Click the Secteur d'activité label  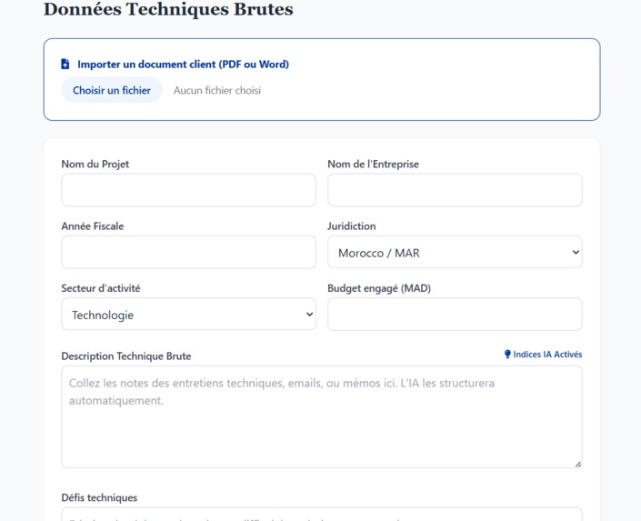pos(101,288)
